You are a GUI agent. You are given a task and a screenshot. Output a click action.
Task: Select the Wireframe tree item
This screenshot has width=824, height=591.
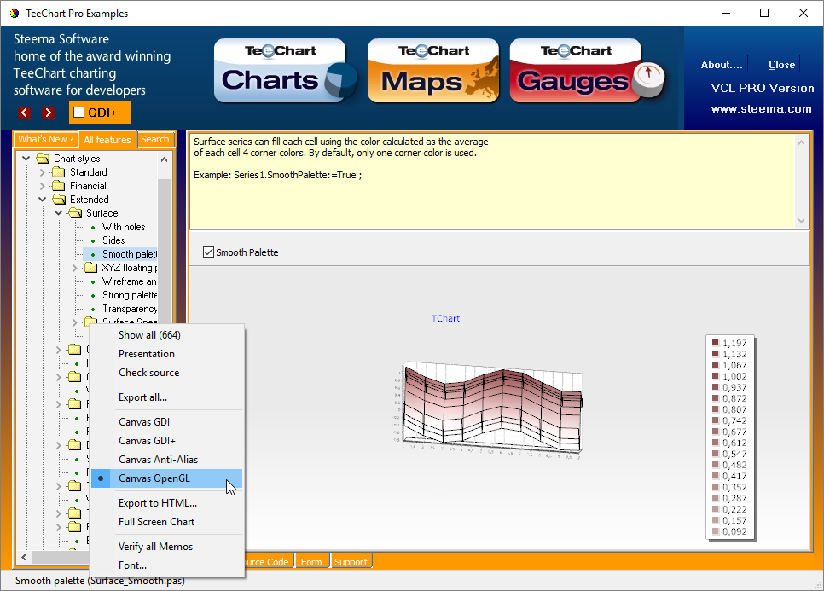coord(130,281)
